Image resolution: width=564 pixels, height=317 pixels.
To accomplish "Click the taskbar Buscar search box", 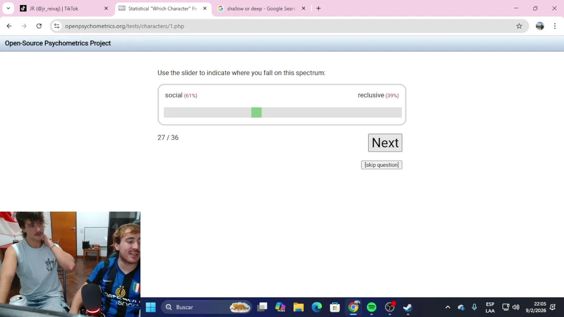I will click(x=206, y=307).
